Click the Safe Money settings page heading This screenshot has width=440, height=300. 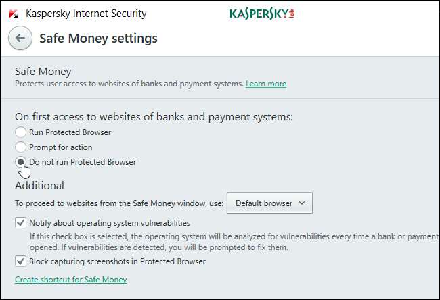point(98,39)
